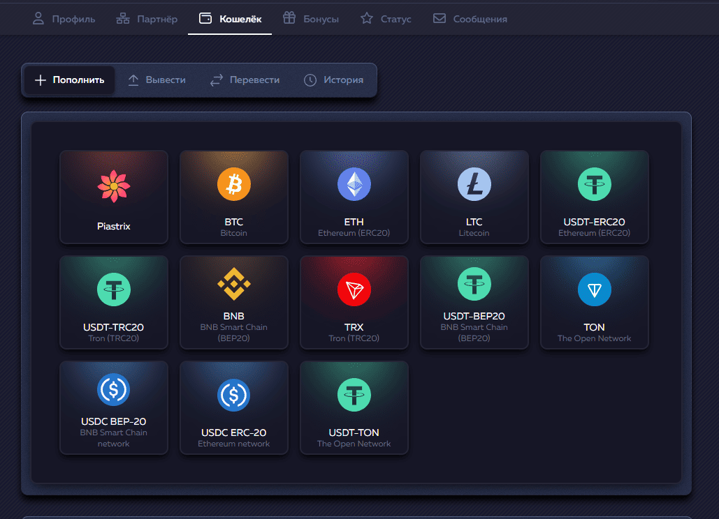Click the "BNB Smart Chain (BEP20)" subtitle under USDT-BEP20

coord(474,333)
